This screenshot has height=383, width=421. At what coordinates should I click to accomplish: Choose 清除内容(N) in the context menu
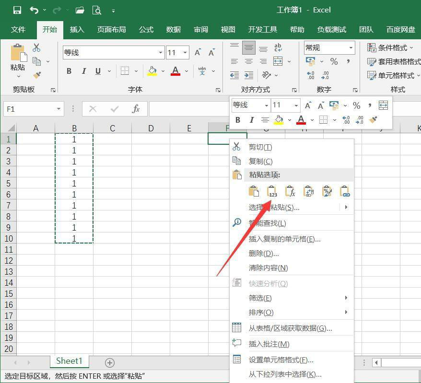[292, 267]
